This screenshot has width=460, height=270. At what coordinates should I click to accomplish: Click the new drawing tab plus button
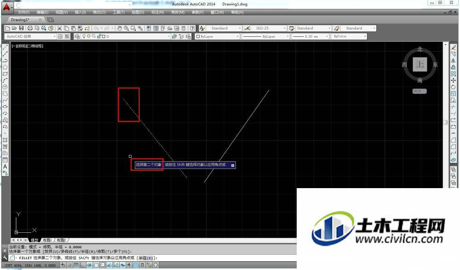point(51,20)
